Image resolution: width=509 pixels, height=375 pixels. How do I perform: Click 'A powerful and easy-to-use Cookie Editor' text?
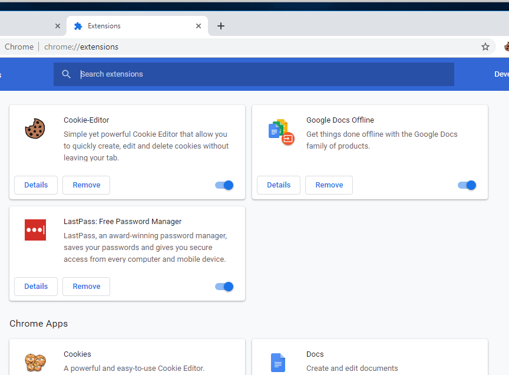tap(134, 368)
